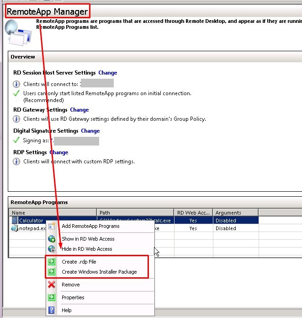Click the Properties menu icon
Viewport: 302px width, 318px height.
click(x=52, y=297)
